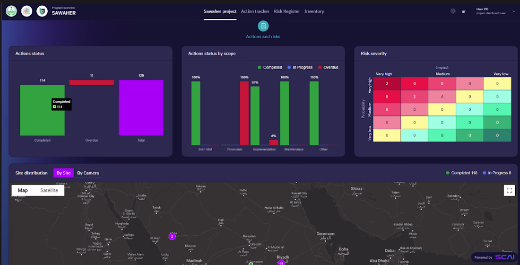Click the Actions and risks clipboard icon

[263, 26]
